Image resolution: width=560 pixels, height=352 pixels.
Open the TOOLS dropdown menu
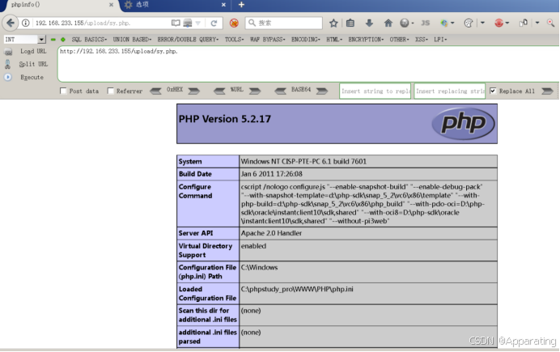tap(235, 40)
